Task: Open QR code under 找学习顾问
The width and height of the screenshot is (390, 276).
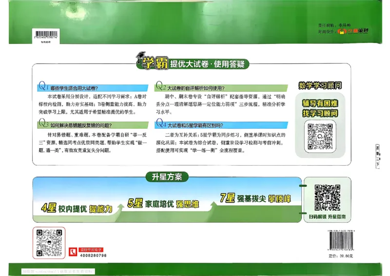Action: (320, 137)
